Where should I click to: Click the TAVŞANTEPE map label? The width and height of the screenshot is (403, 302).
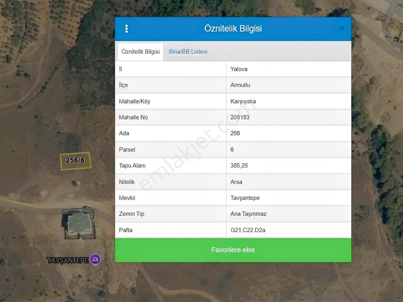click(68, 260)
